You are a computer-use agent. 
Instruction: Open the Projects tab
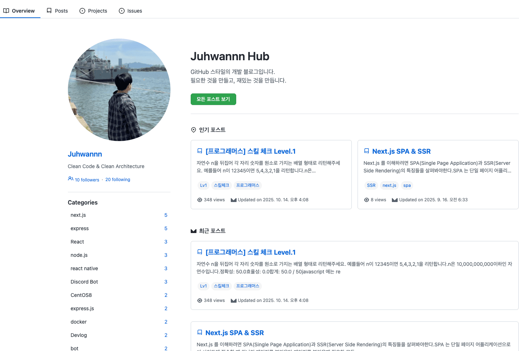click(x=93, y=11)
